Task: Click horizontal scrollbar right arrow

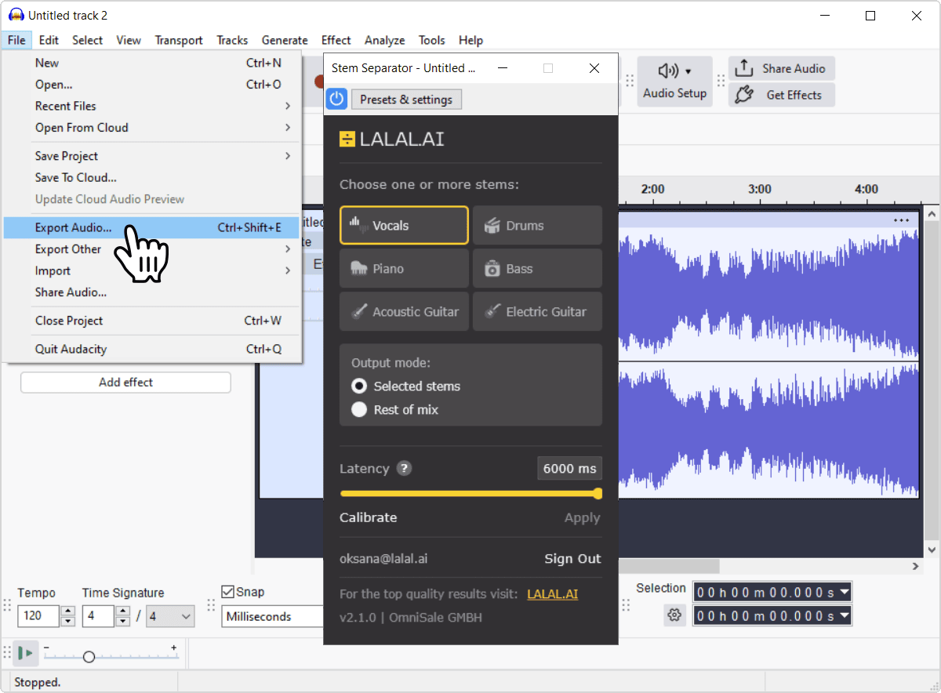Action: click(915, 566)
